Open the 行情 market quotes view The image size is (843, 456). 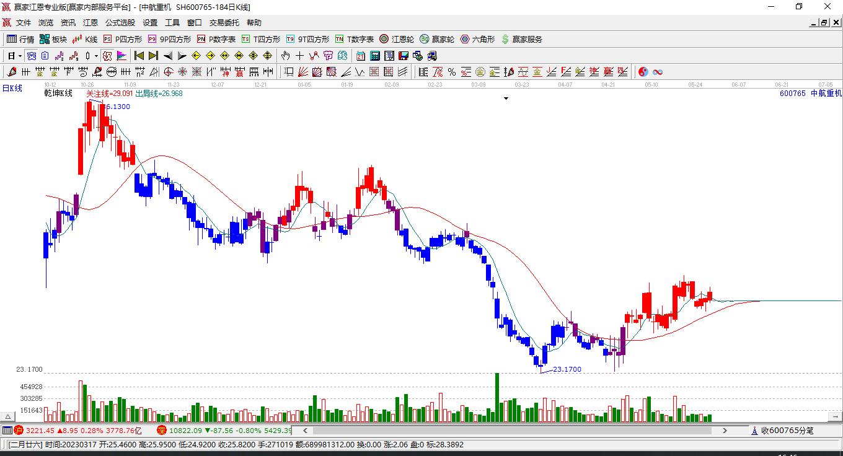(20, 39)
